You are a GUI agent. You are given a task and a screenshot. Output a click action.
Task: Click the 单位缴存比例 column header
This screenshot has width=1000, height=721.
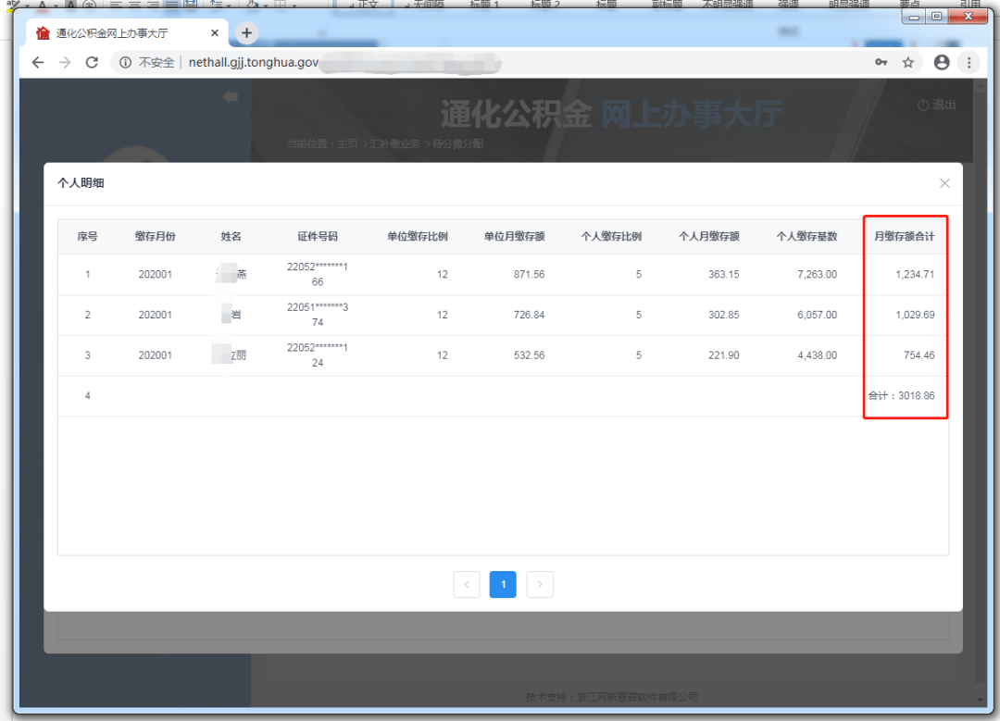[417, 237]
